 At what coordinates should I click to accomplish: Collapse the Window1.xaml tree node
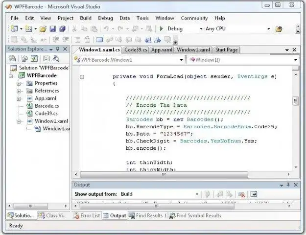pyautogui.click(x=19, y=121)
